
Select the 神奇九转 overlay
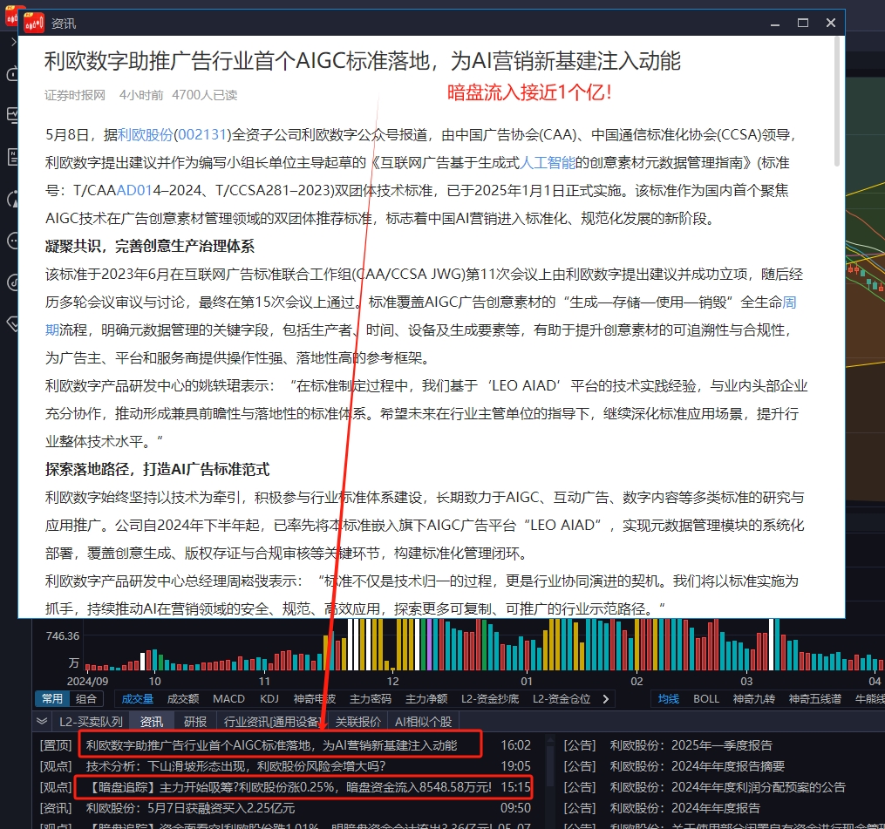pyautogui.click(x=754, y=698)
